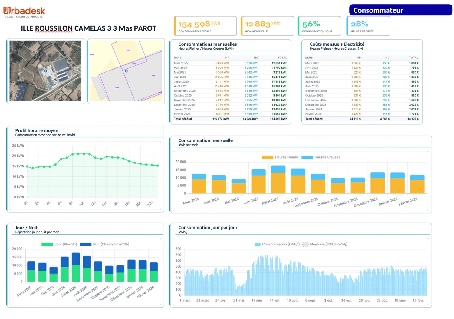The image size is (454, 319).
Task: Click Total général in the costs table
Action: point(314,119)
